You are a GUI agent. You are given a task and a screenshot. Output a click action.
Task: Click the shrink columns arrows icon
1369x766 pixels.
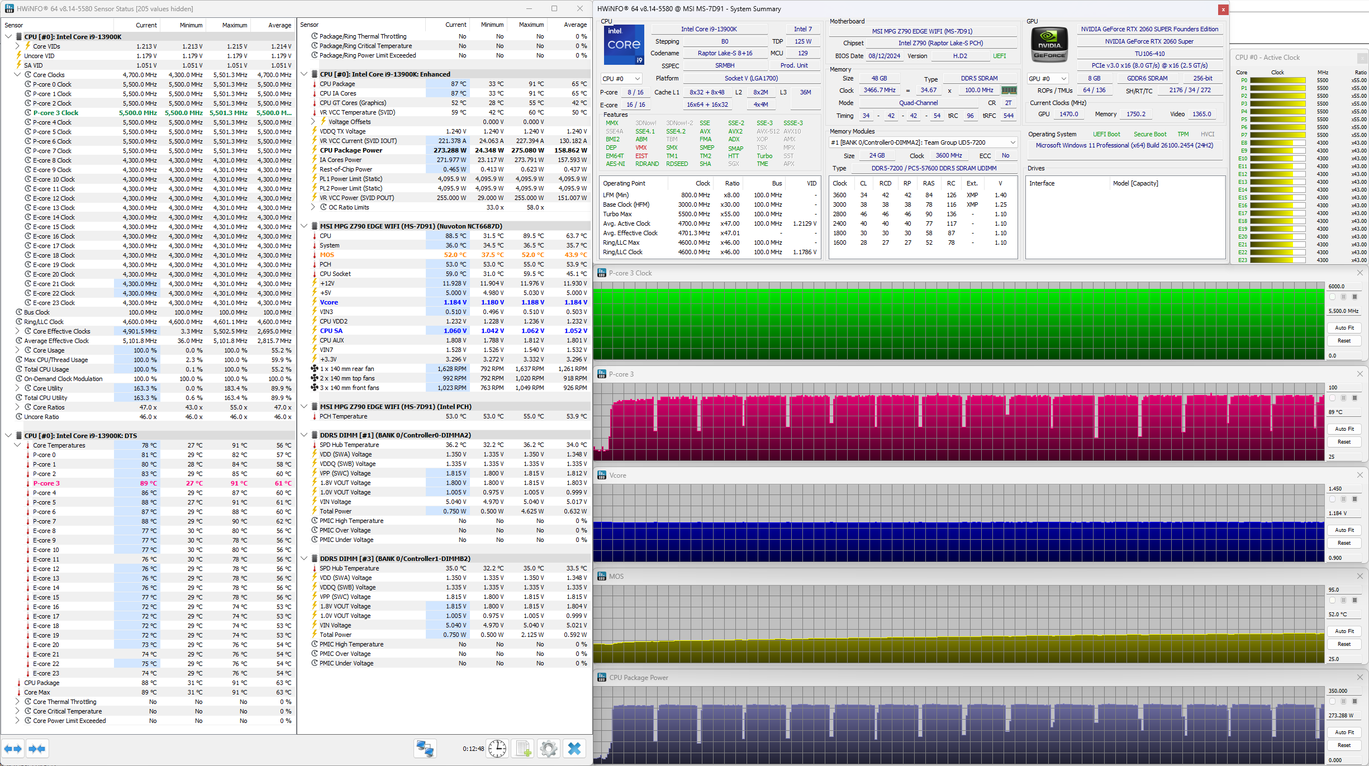37,749
